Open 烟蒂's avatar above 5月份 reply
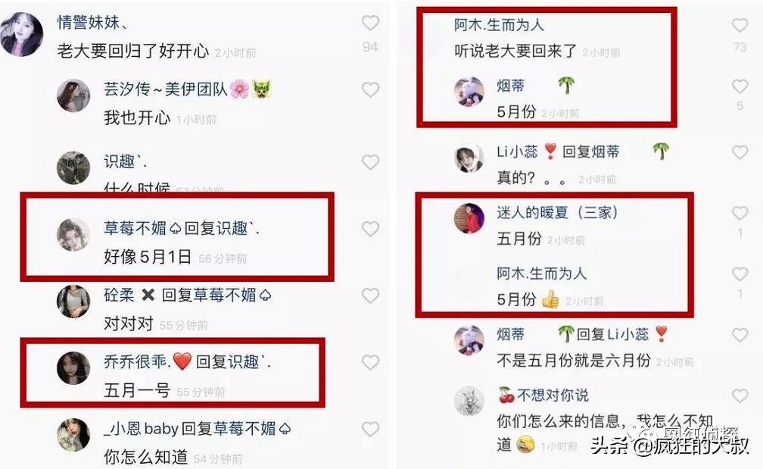The image size is (763, 469). (x=469, y=91)
